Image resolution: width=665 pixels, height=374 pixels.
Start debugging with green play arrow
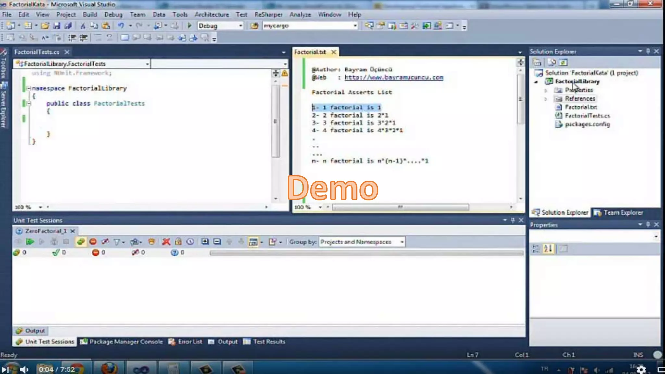pos(189,26)
